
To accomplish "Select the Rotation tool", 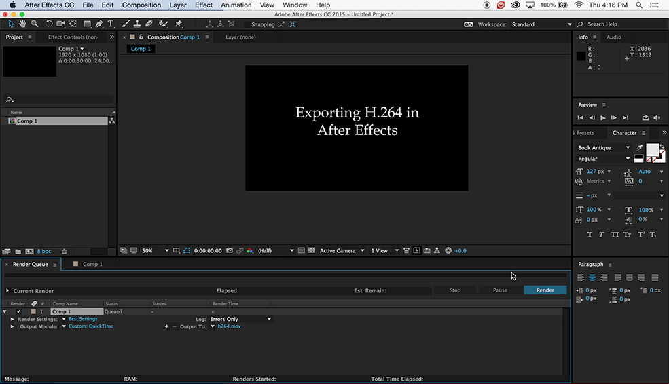I will tap(49, 24).
